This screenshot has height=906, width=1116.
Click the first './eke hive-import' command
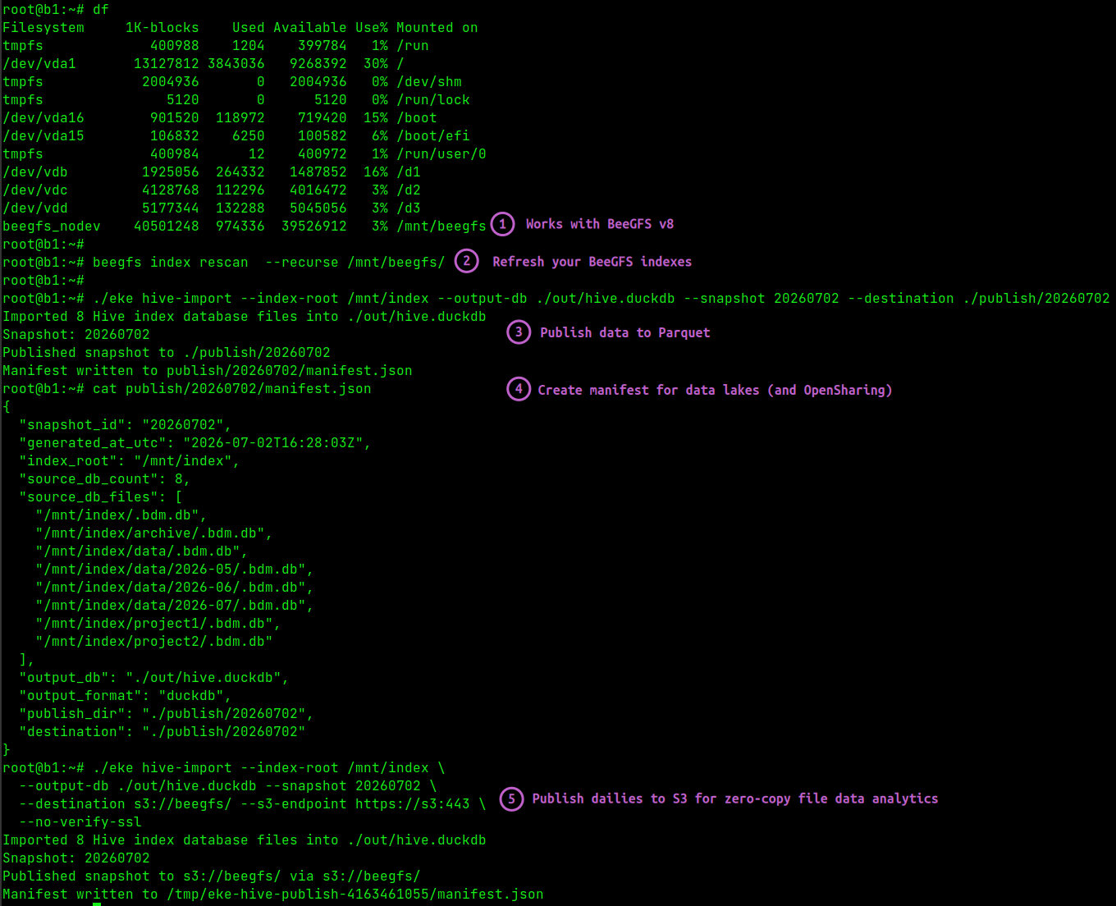pos(601,299)
